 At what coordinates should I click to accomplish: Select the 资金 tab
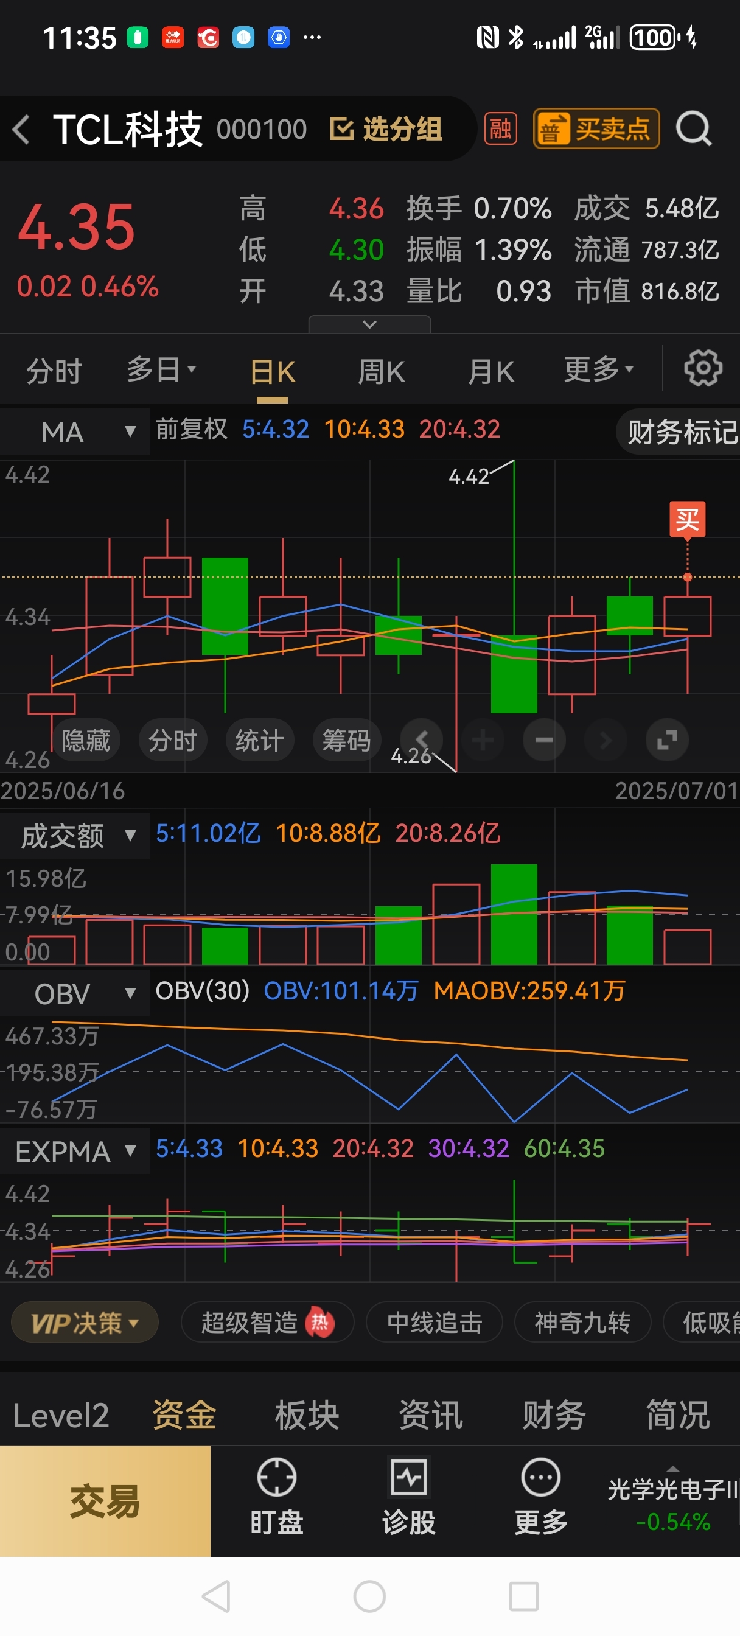click(x=184, y=1416)
